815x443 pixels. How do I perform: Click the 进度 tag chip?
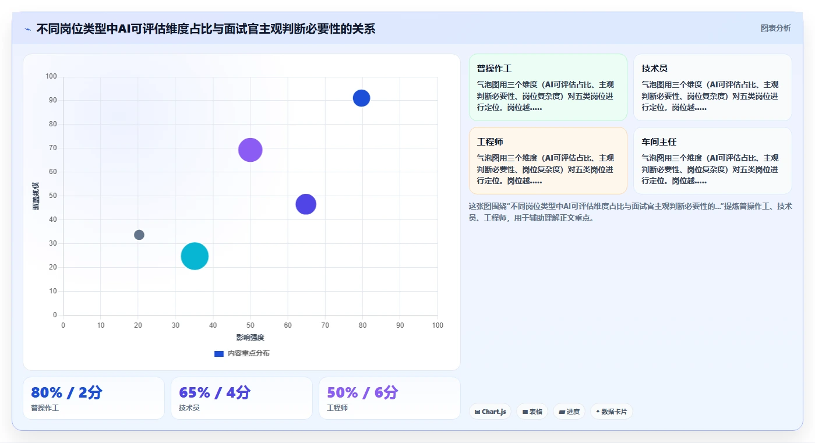pyautogui.click(x=569, y=412)
